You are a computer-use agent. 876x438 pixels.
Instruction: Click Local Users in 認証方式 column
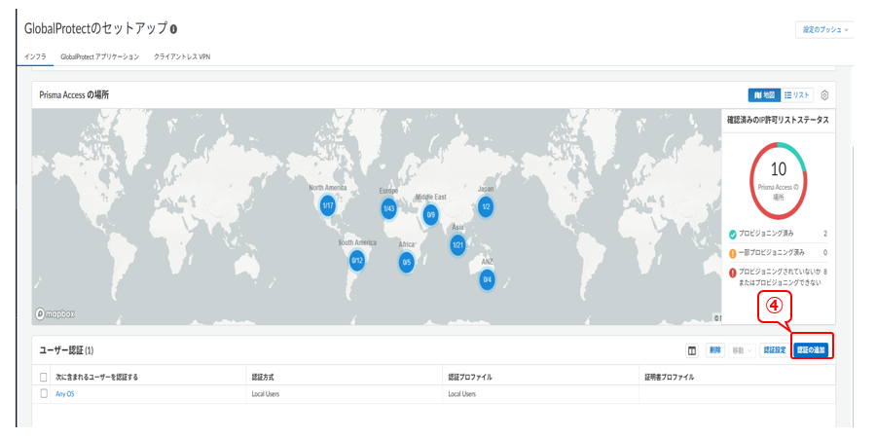point(266,394)
